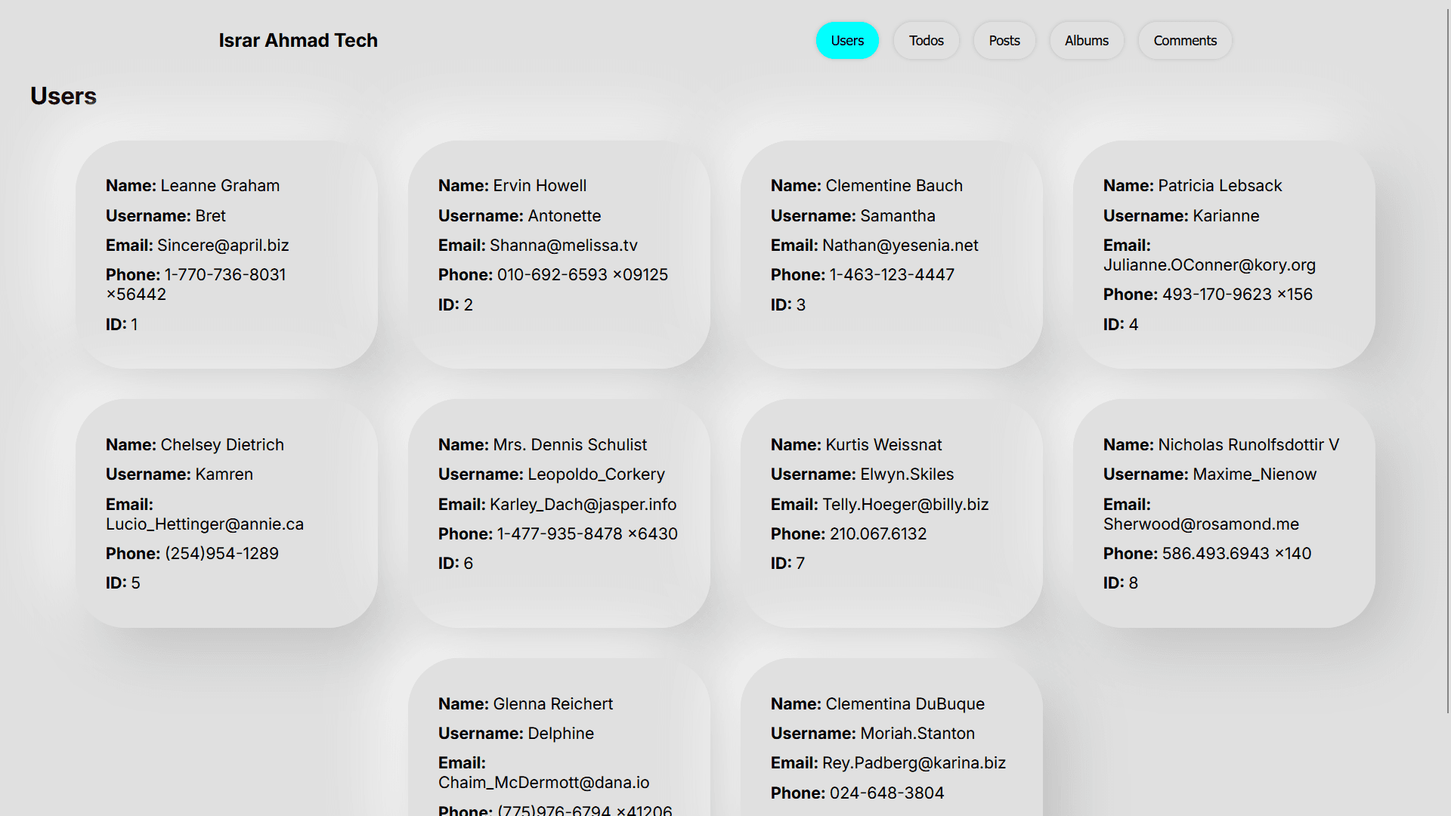The height and width of the screenshot is (816, 1451).
Task: Select the highlighted Users nav button
Action: coord(847,40)
